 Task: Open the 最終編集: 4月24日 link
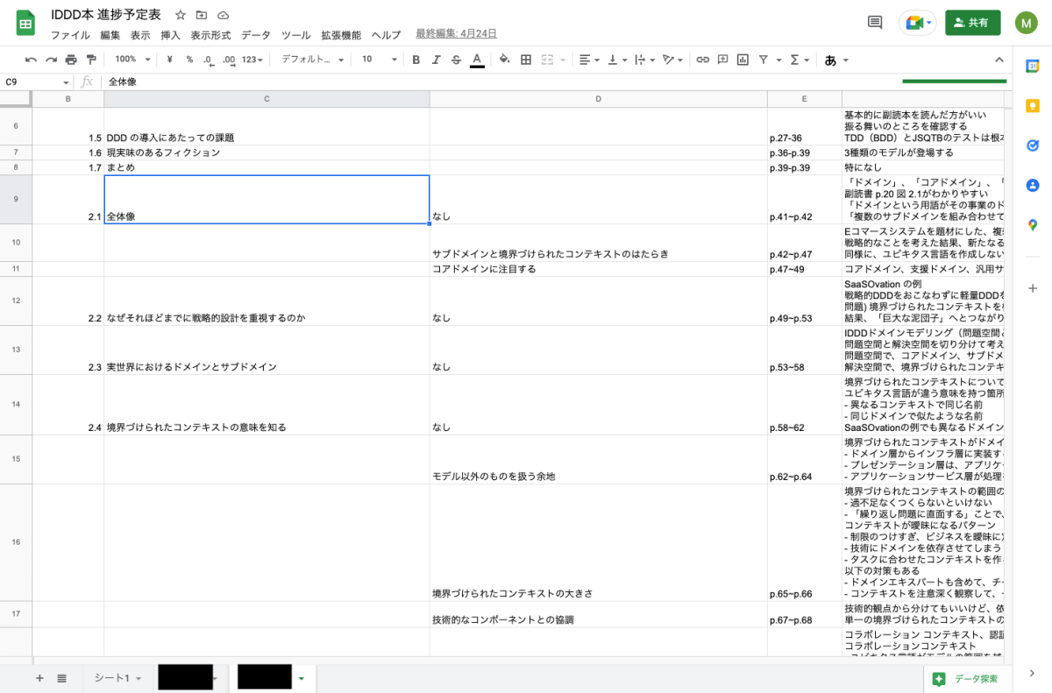pyautogui.click(x=454, y=32)
